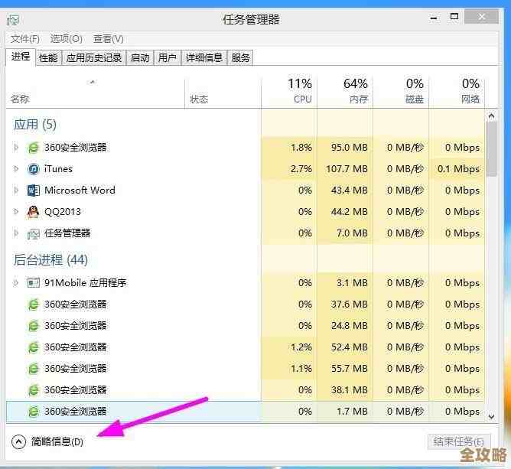The image size is (511, 469).
Task: Sort by the 64% 内存 column header
Action: (x=345, y=93)
